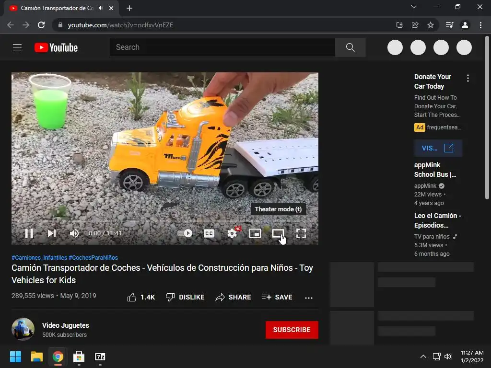Reload the YouTube page

[41, 25]
